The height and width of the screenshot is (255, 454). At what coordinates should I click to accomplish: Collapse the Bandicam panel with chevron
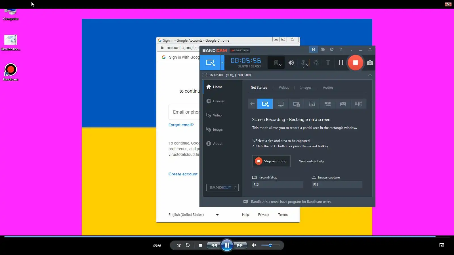(x=370, y=75)
